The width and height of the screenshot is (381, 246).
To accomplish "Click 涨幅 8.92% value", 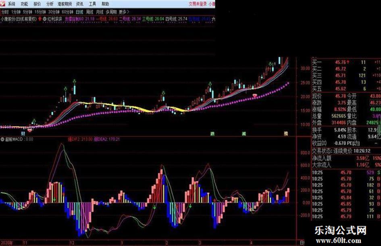I will (340, 109).
